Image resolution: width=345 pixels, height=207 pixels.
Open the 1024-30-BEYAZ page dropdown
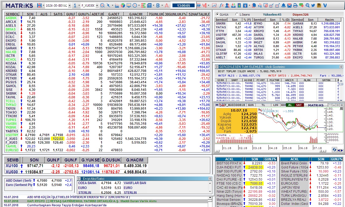69,6
